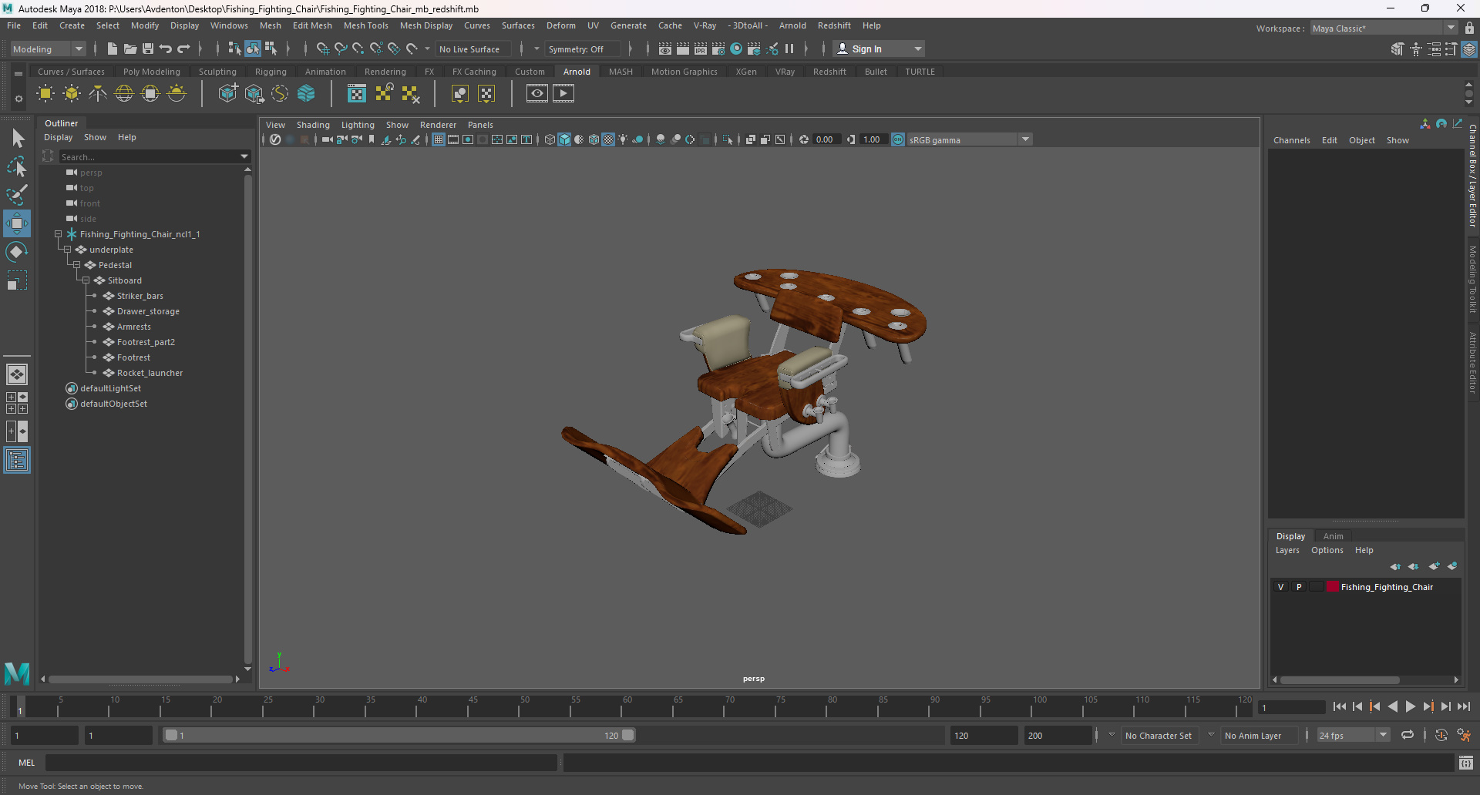Screen dimensions: 1480x795
Task: Click the Snap to grids icon
Action: tap(322, 49)
